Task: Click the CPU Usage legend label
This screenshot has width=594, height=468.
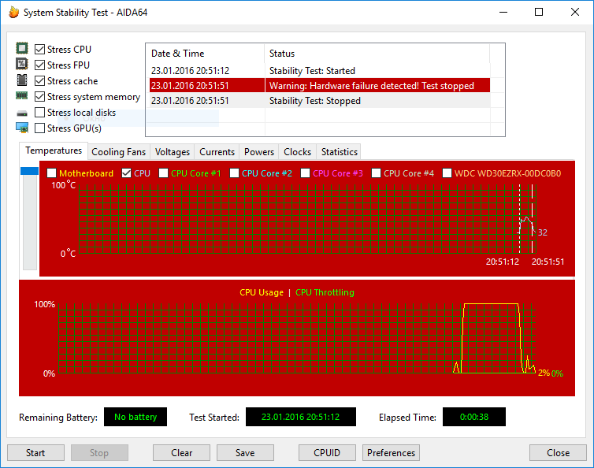Action: point(262,292)
